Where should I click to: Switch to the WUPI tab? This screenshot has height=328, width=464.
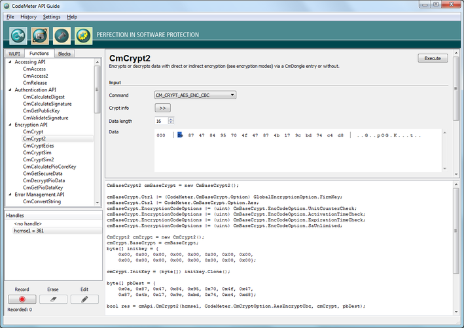[14, 54]
